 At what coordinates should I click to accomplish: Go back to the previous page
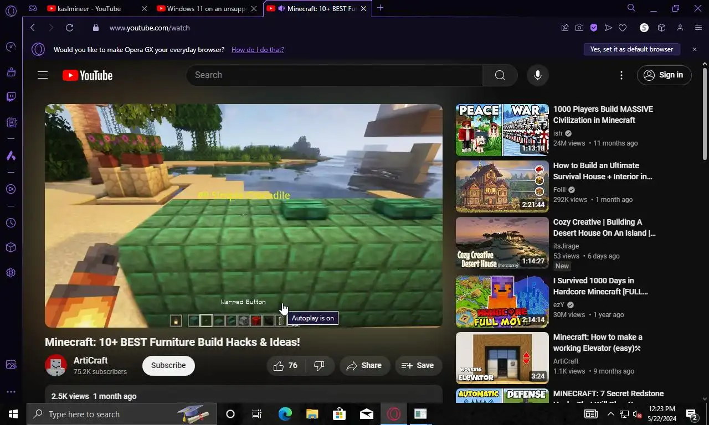(33, 28)
